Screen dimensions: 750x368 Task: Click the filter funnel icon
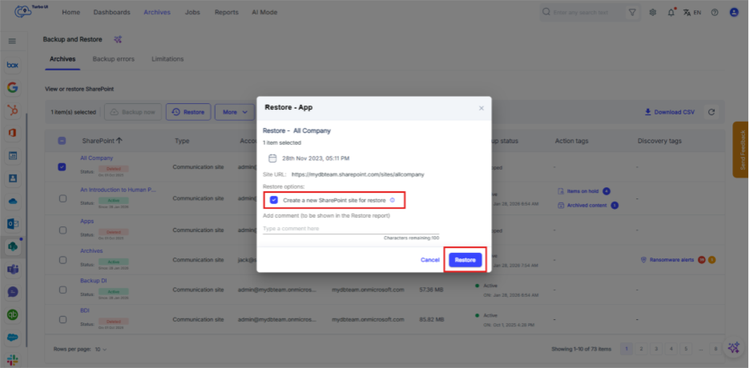click(x=632, y=13)
